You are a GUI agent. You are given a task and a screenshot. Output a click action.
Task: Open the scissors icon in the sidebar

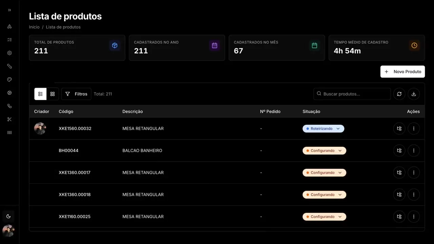coord(9,119)
